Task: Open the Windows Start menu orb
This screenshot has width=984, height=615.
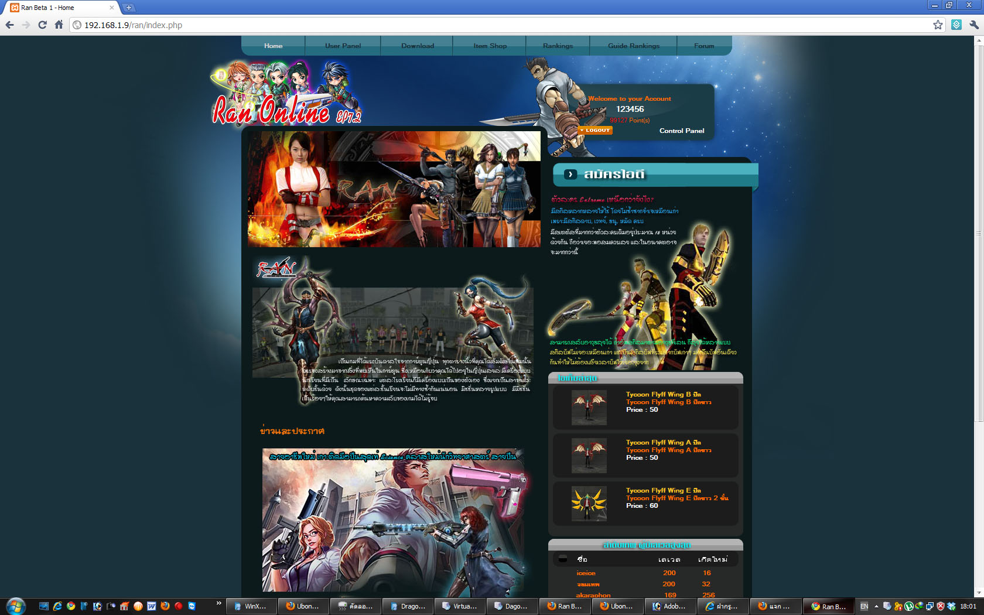Action: (x=16, y=606)
